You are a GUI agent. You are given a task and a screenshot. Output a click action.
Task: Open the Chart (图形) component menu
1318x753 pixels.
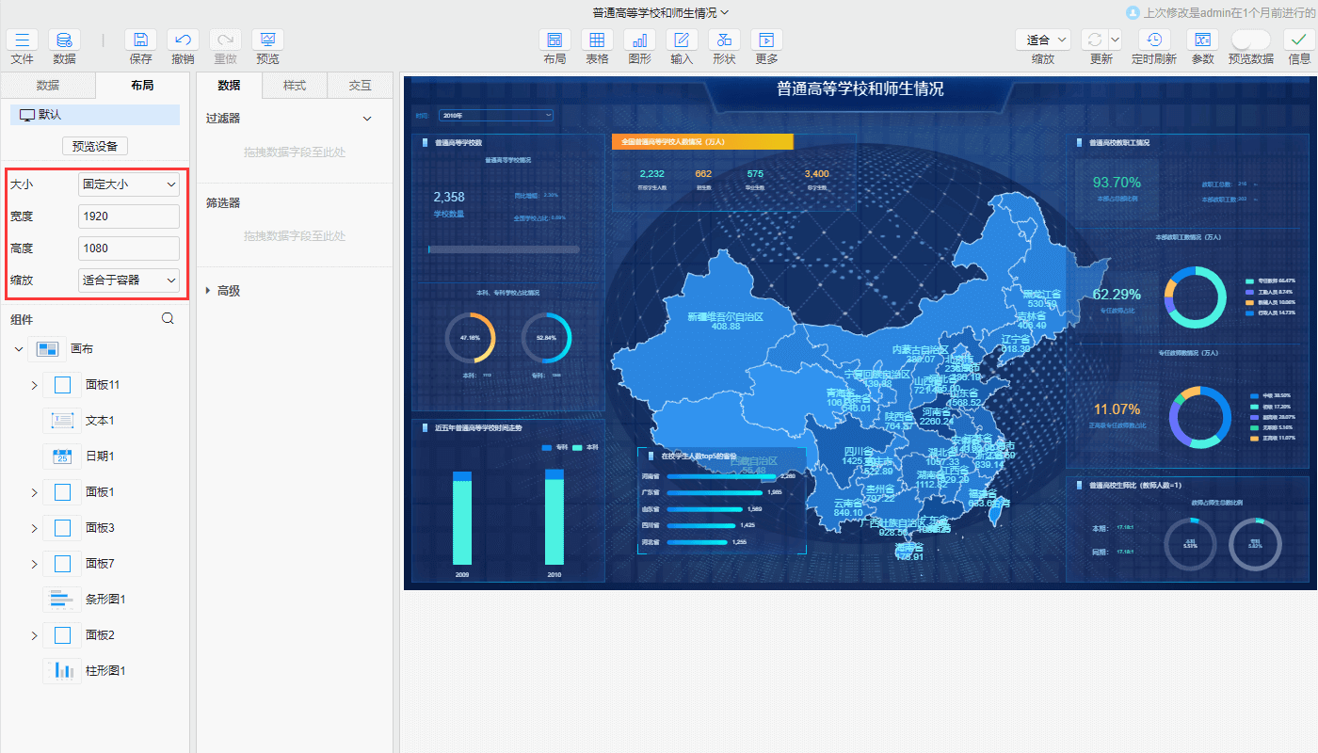click(x=639, y=40)
